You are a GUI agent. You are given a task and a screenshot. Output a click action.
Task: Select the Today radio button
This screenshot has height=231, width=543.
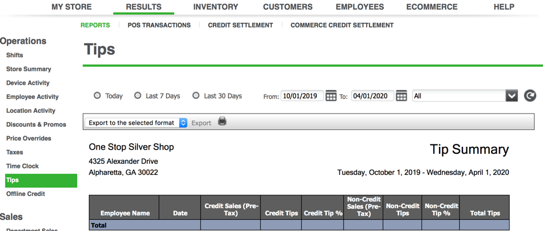tap(97, 95)
